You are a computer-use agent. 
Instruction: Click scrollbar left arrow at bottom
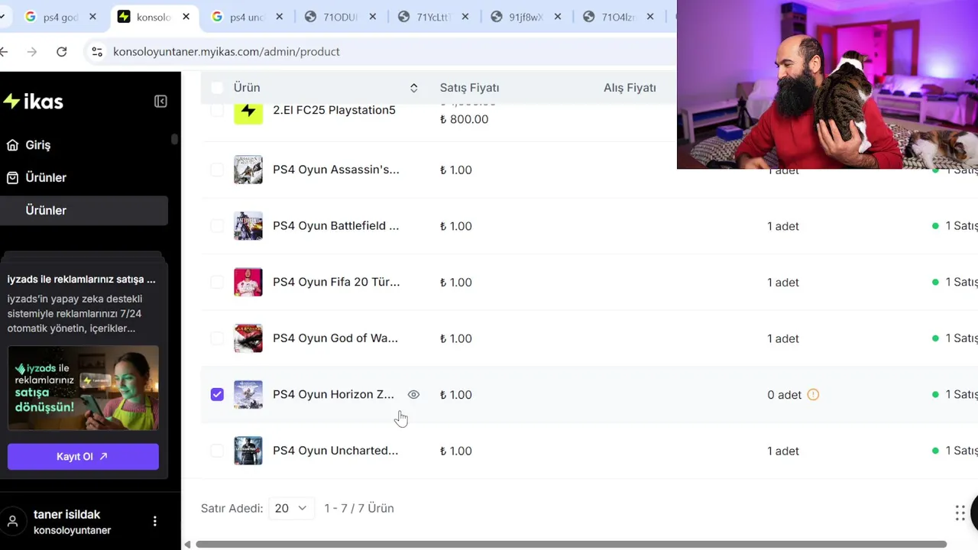(188, 545)
